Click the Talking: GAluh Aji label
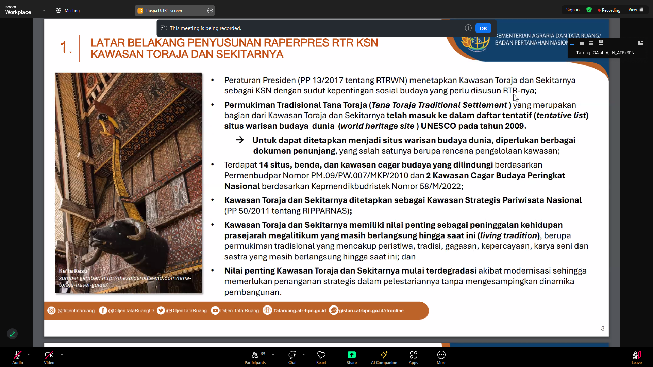This screenshot has height=367, width=653. click(x=605, y=53)
